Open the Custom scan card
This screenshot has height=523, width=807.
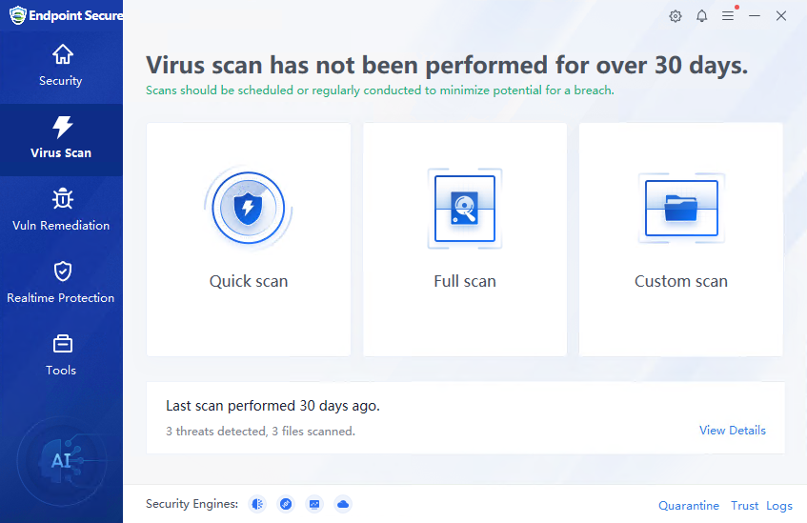(681, 238)
